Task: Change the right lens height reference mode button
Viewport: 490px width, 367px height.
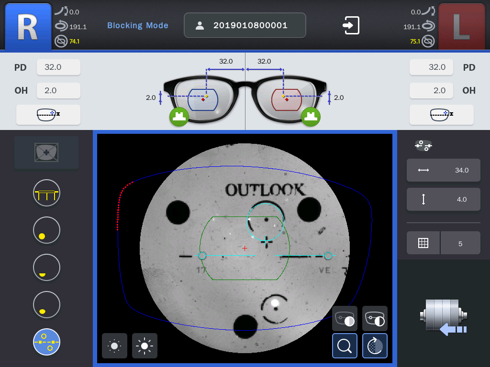Action: click(48, 115)
